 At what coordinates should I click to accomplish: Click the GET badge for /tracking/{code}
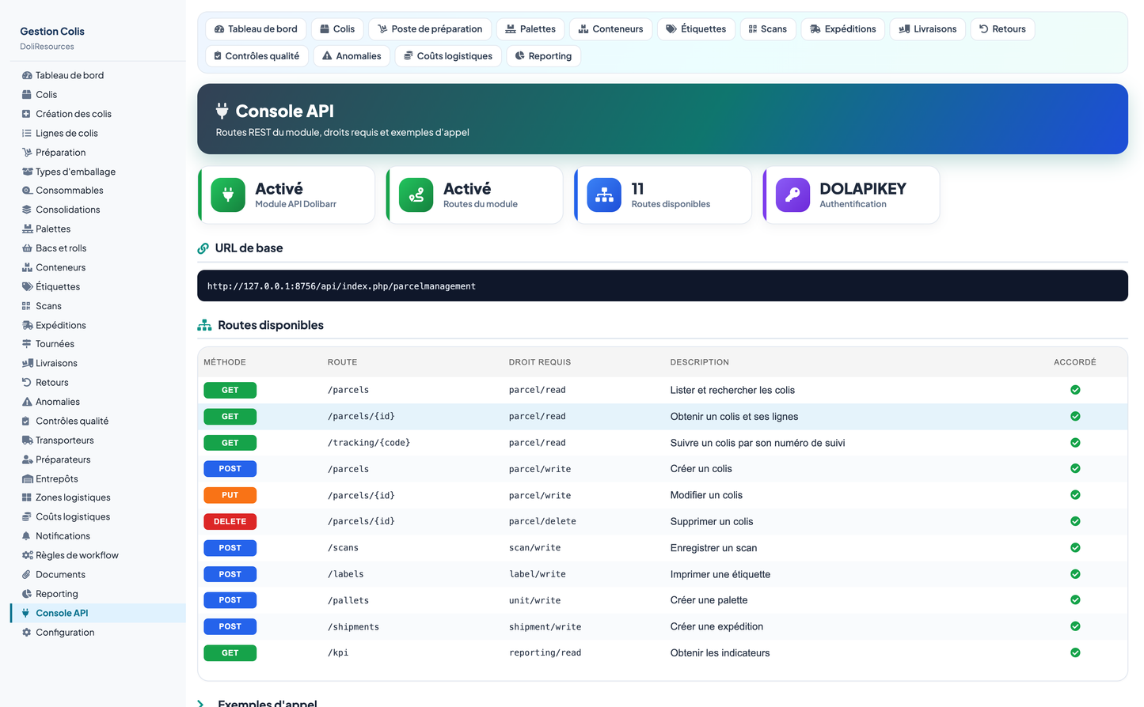[230, 443]
